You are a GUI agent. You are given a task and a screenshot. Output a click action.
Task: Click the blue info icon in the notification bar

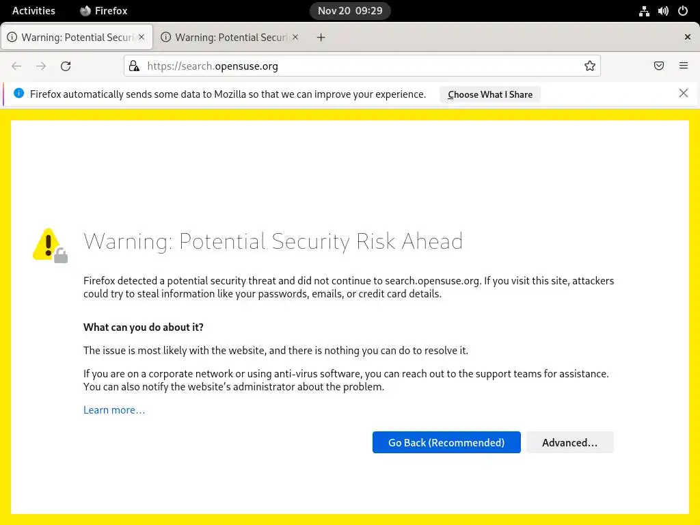pos(18,93)
